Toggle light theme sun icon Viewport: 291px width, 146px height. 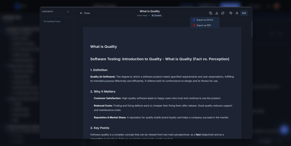[x=237, y=13]
